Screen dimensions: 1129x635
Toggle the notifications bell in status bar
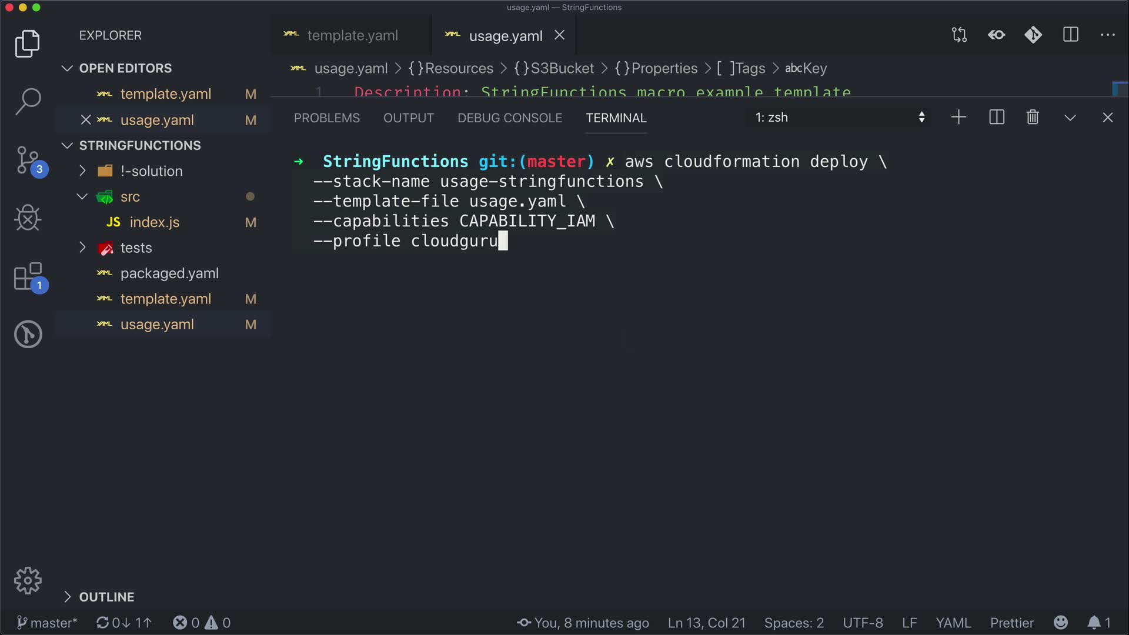(1094, 623)
